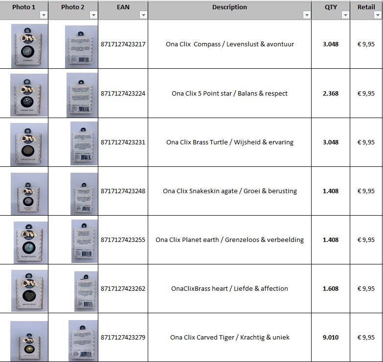Click QTY cell 9.010
The width and height of the screenshot is (383, 362).
point(331,338)
